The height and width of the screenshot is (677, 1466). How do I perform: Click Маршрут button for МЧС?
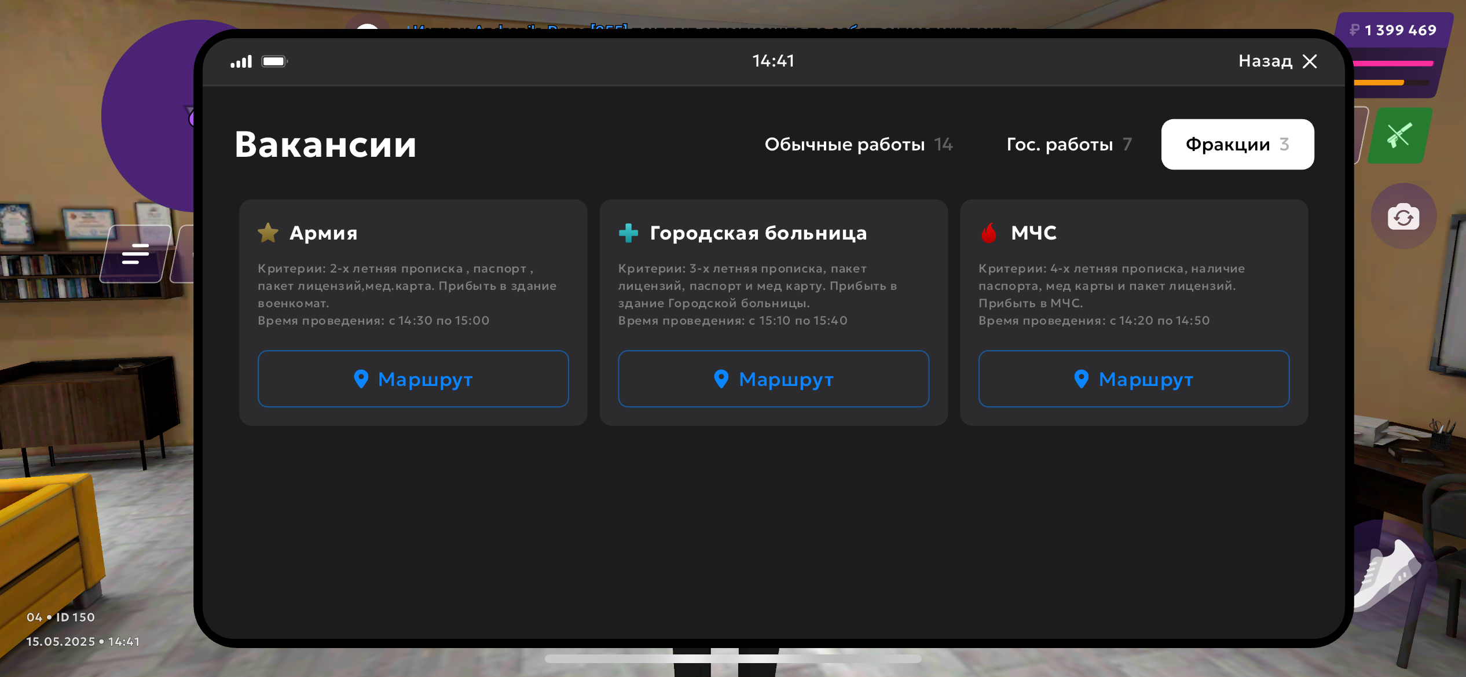click(x=1133, y=379)
